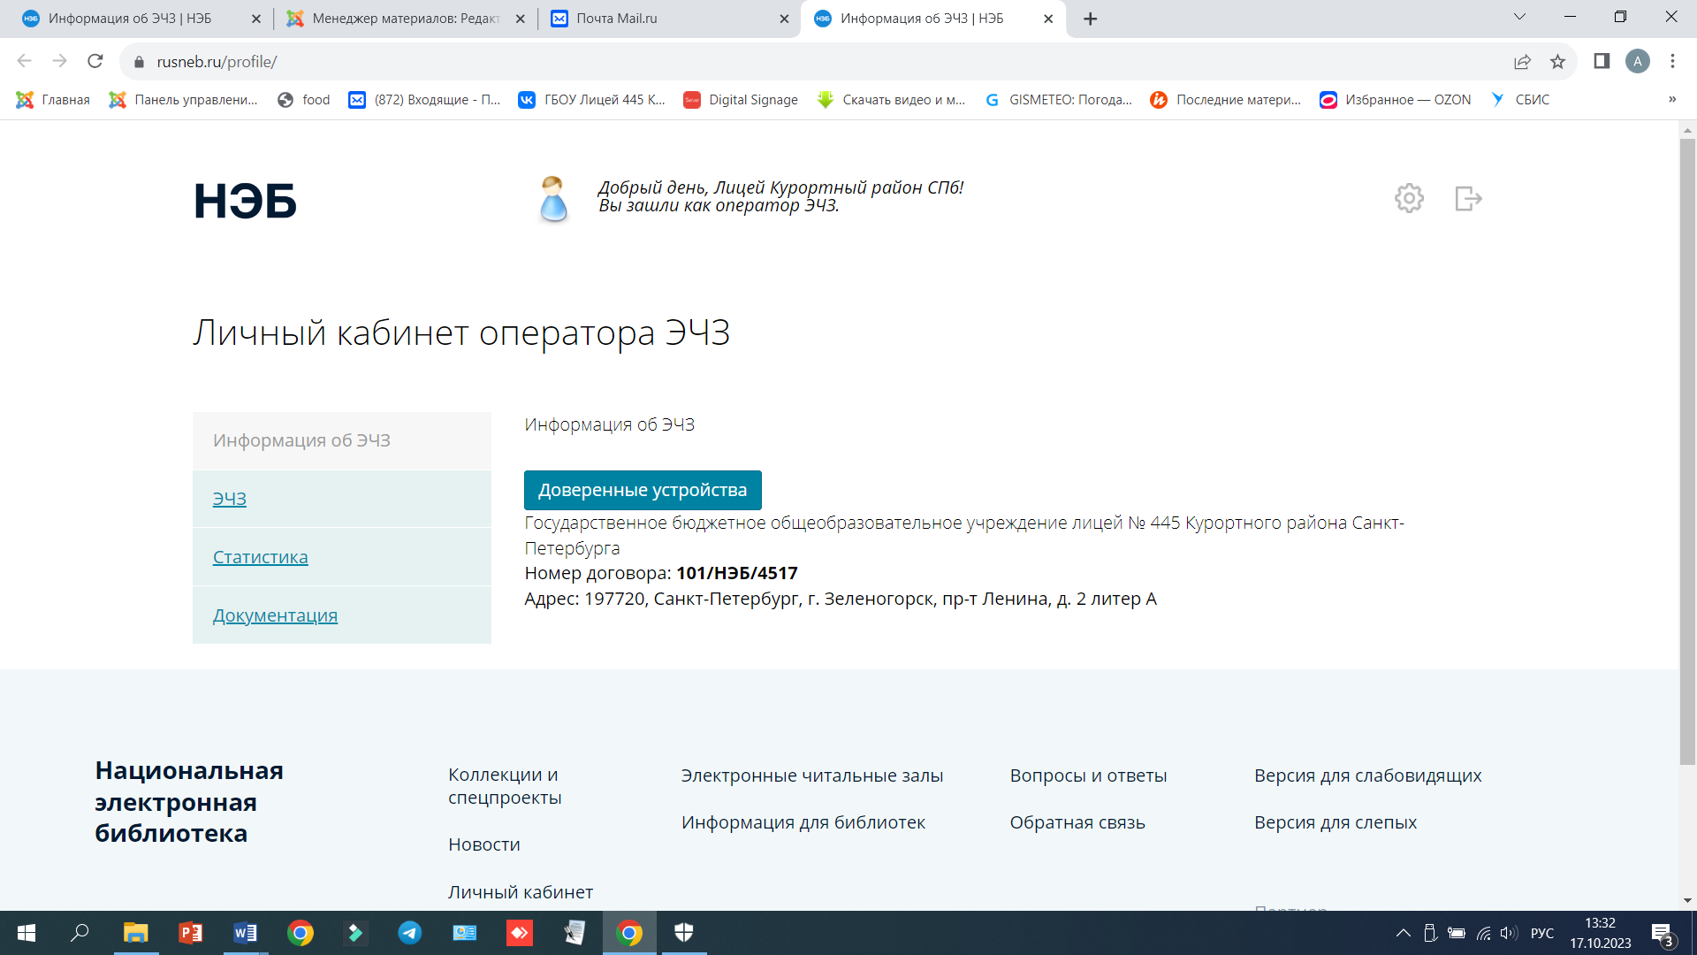Click the НЭБ logo
The image size is (1697, 955).
tap(245, 201)
